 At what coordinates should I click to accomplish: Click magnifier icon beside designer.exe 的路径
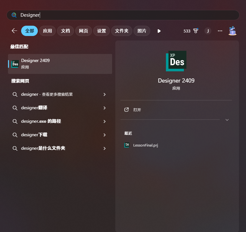[x=15, y=121]
